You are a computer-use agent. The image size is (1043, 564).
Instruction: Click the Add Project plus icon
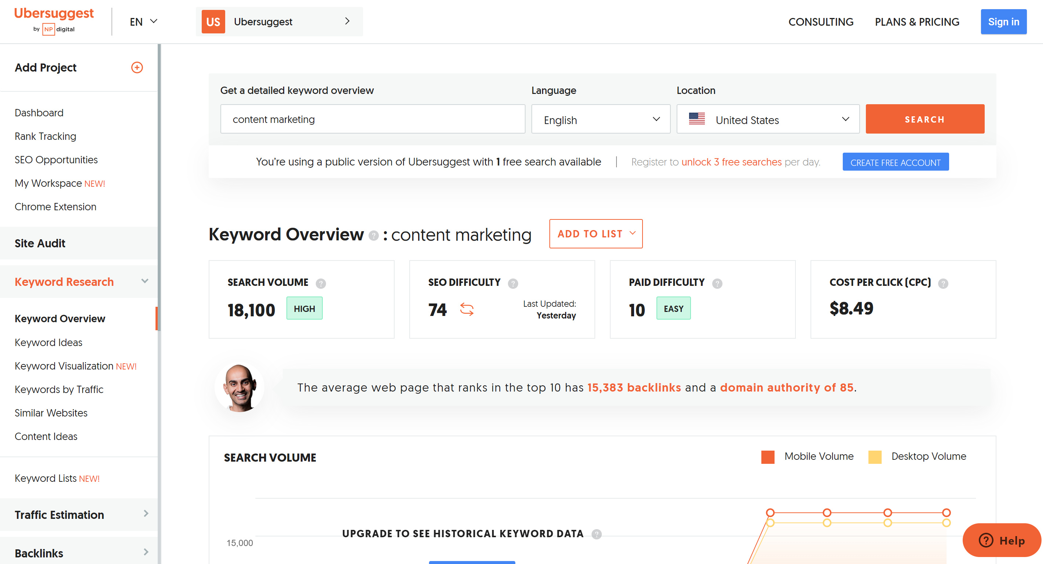[x=137, y=68]
